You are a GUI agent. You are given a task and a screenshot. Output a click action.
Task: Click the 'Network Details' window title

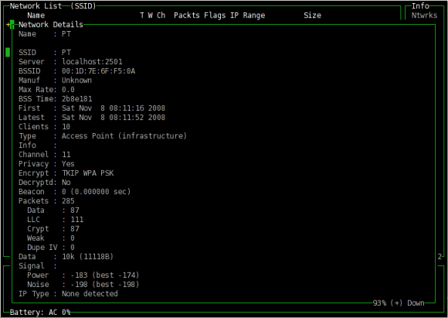(x=51, y=25)
